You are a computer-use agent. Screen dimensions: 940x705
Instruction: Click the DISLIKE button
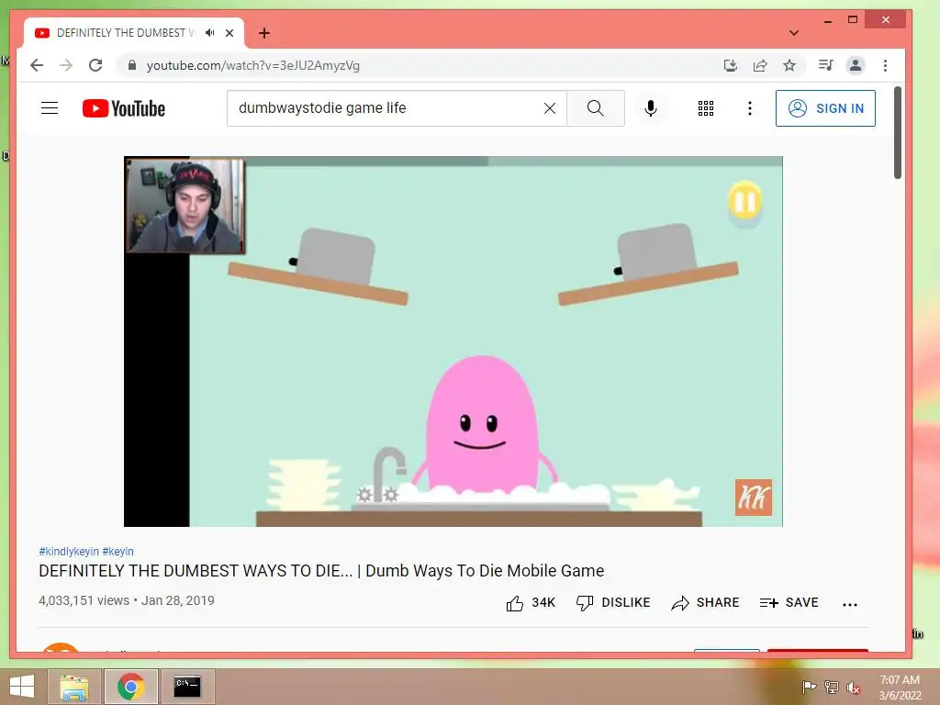pyautogui.click(x=613, y=602)
